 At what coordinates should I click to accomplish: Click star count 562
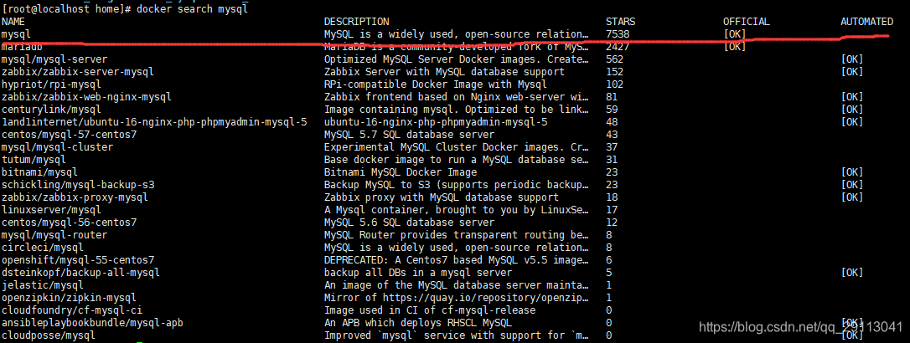coord(614,59)
